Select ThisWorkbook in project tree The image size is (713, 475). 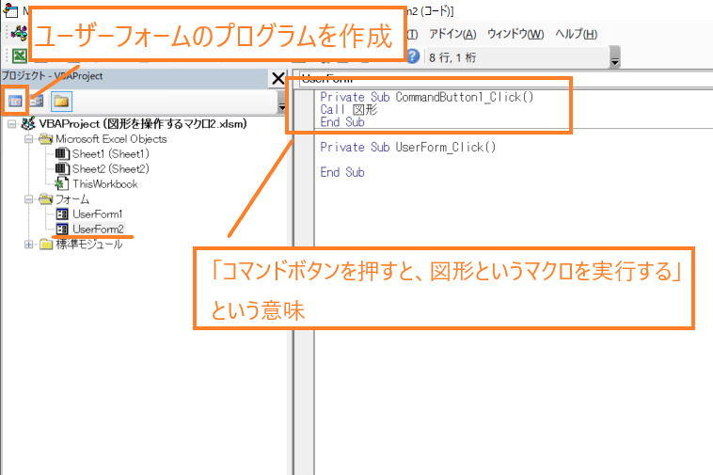pyautogui.click(x=105, y=184)
